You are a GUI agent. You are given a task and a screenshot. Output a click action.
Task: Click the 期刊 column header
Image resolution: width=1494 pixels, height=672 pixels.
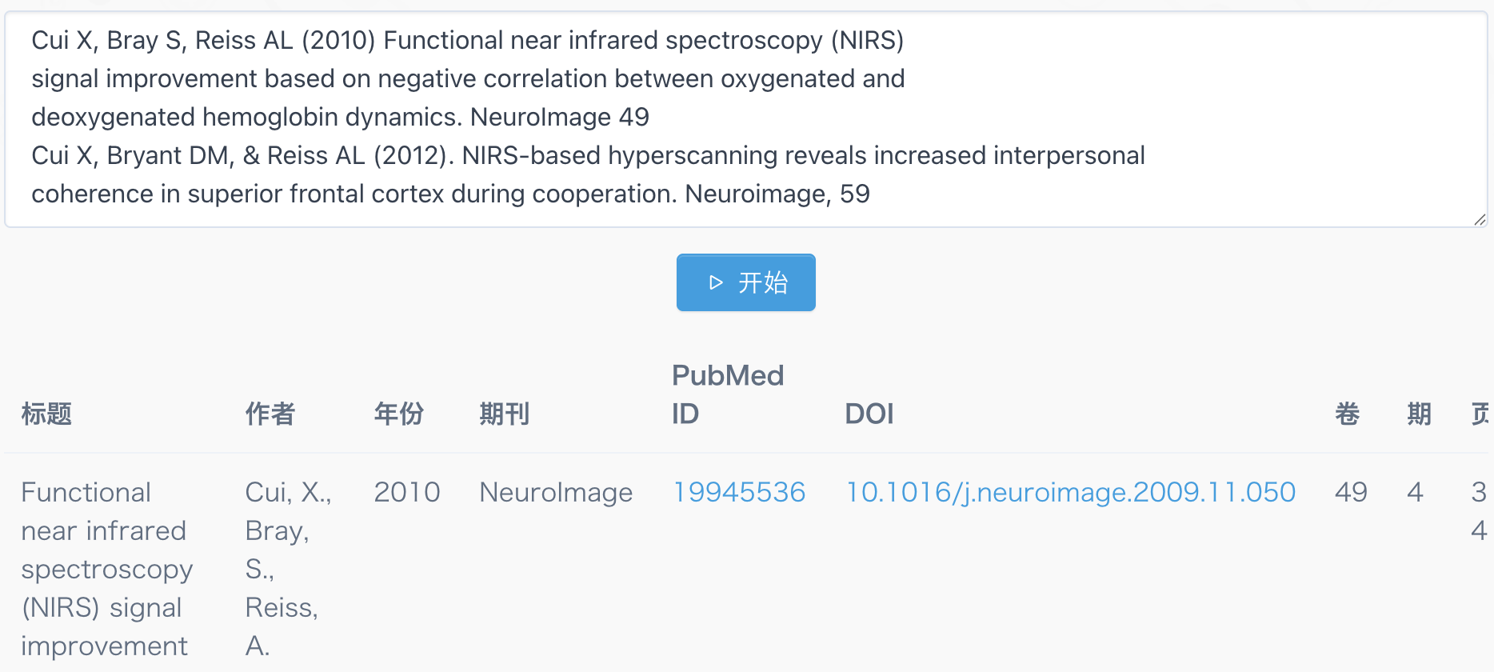505,414
